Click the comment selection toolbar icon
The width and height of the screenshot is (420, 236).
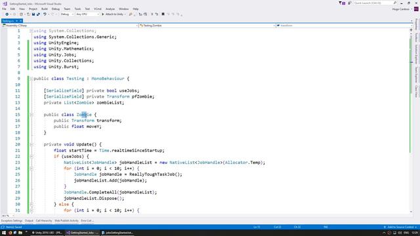[152, 14]
